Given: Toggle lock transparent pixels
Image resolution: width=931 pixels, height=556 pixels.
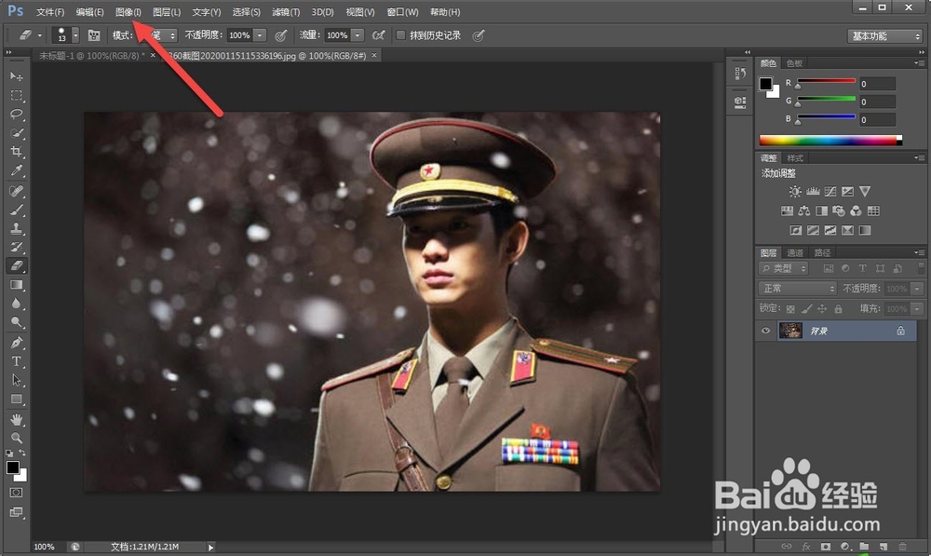Looking at the screenshot, I should point(790,309).
